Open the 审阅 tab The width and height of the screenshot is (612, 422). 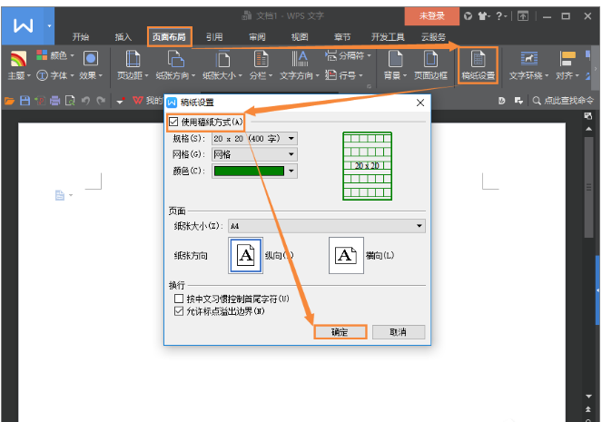pyautogui.click(x=257, y=37)
